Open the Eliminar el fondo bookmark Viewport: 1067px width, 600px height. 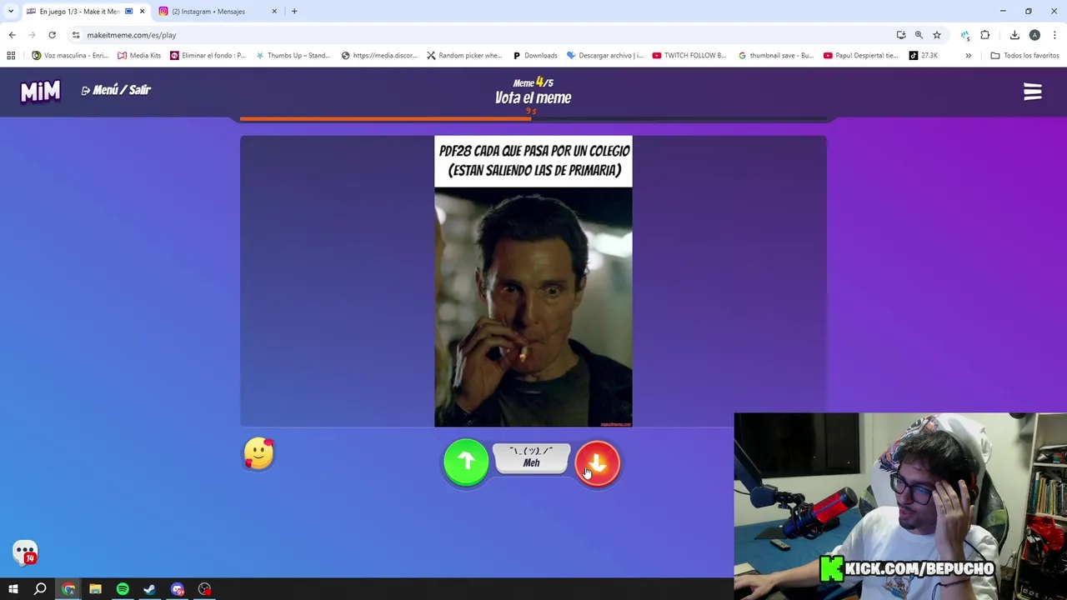pyautogui.click(x=208, y=56)
